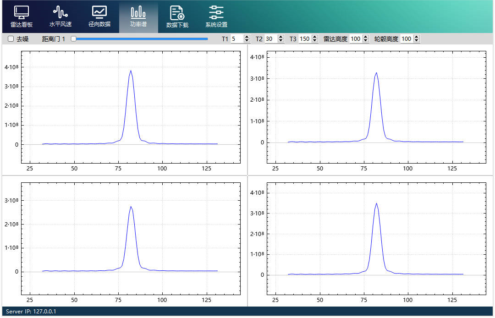495x318 pixels.
Task: Open the 雷达看板 radar dashboard tab
Action: tap(22, 16)
